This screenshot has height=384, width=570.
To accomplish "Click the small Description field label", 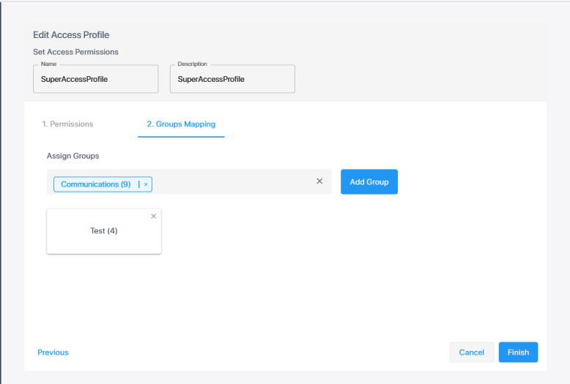I will point(192,64).
